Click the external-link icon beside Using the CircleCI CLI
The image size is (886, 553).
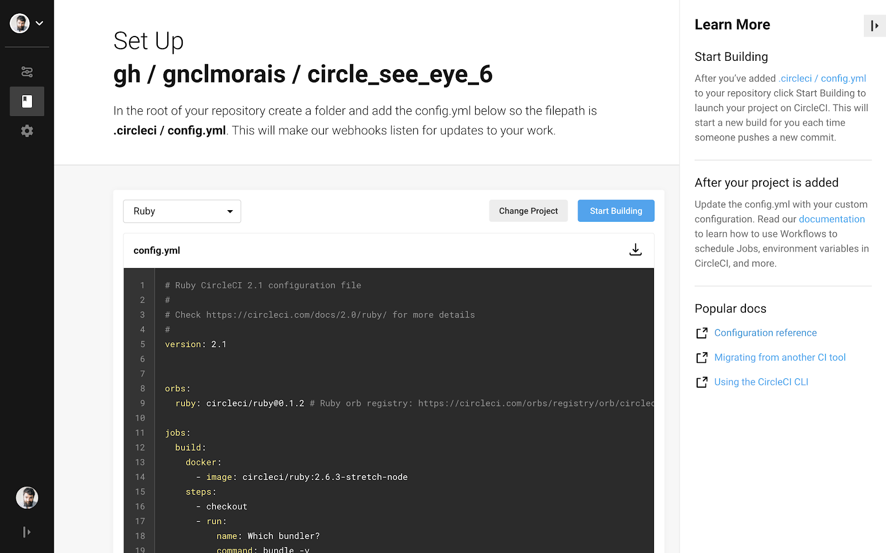click(x=702, y=382)
